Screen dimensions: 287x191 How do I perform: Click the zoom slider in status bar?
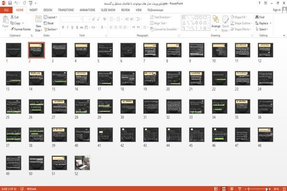(257, 189)
